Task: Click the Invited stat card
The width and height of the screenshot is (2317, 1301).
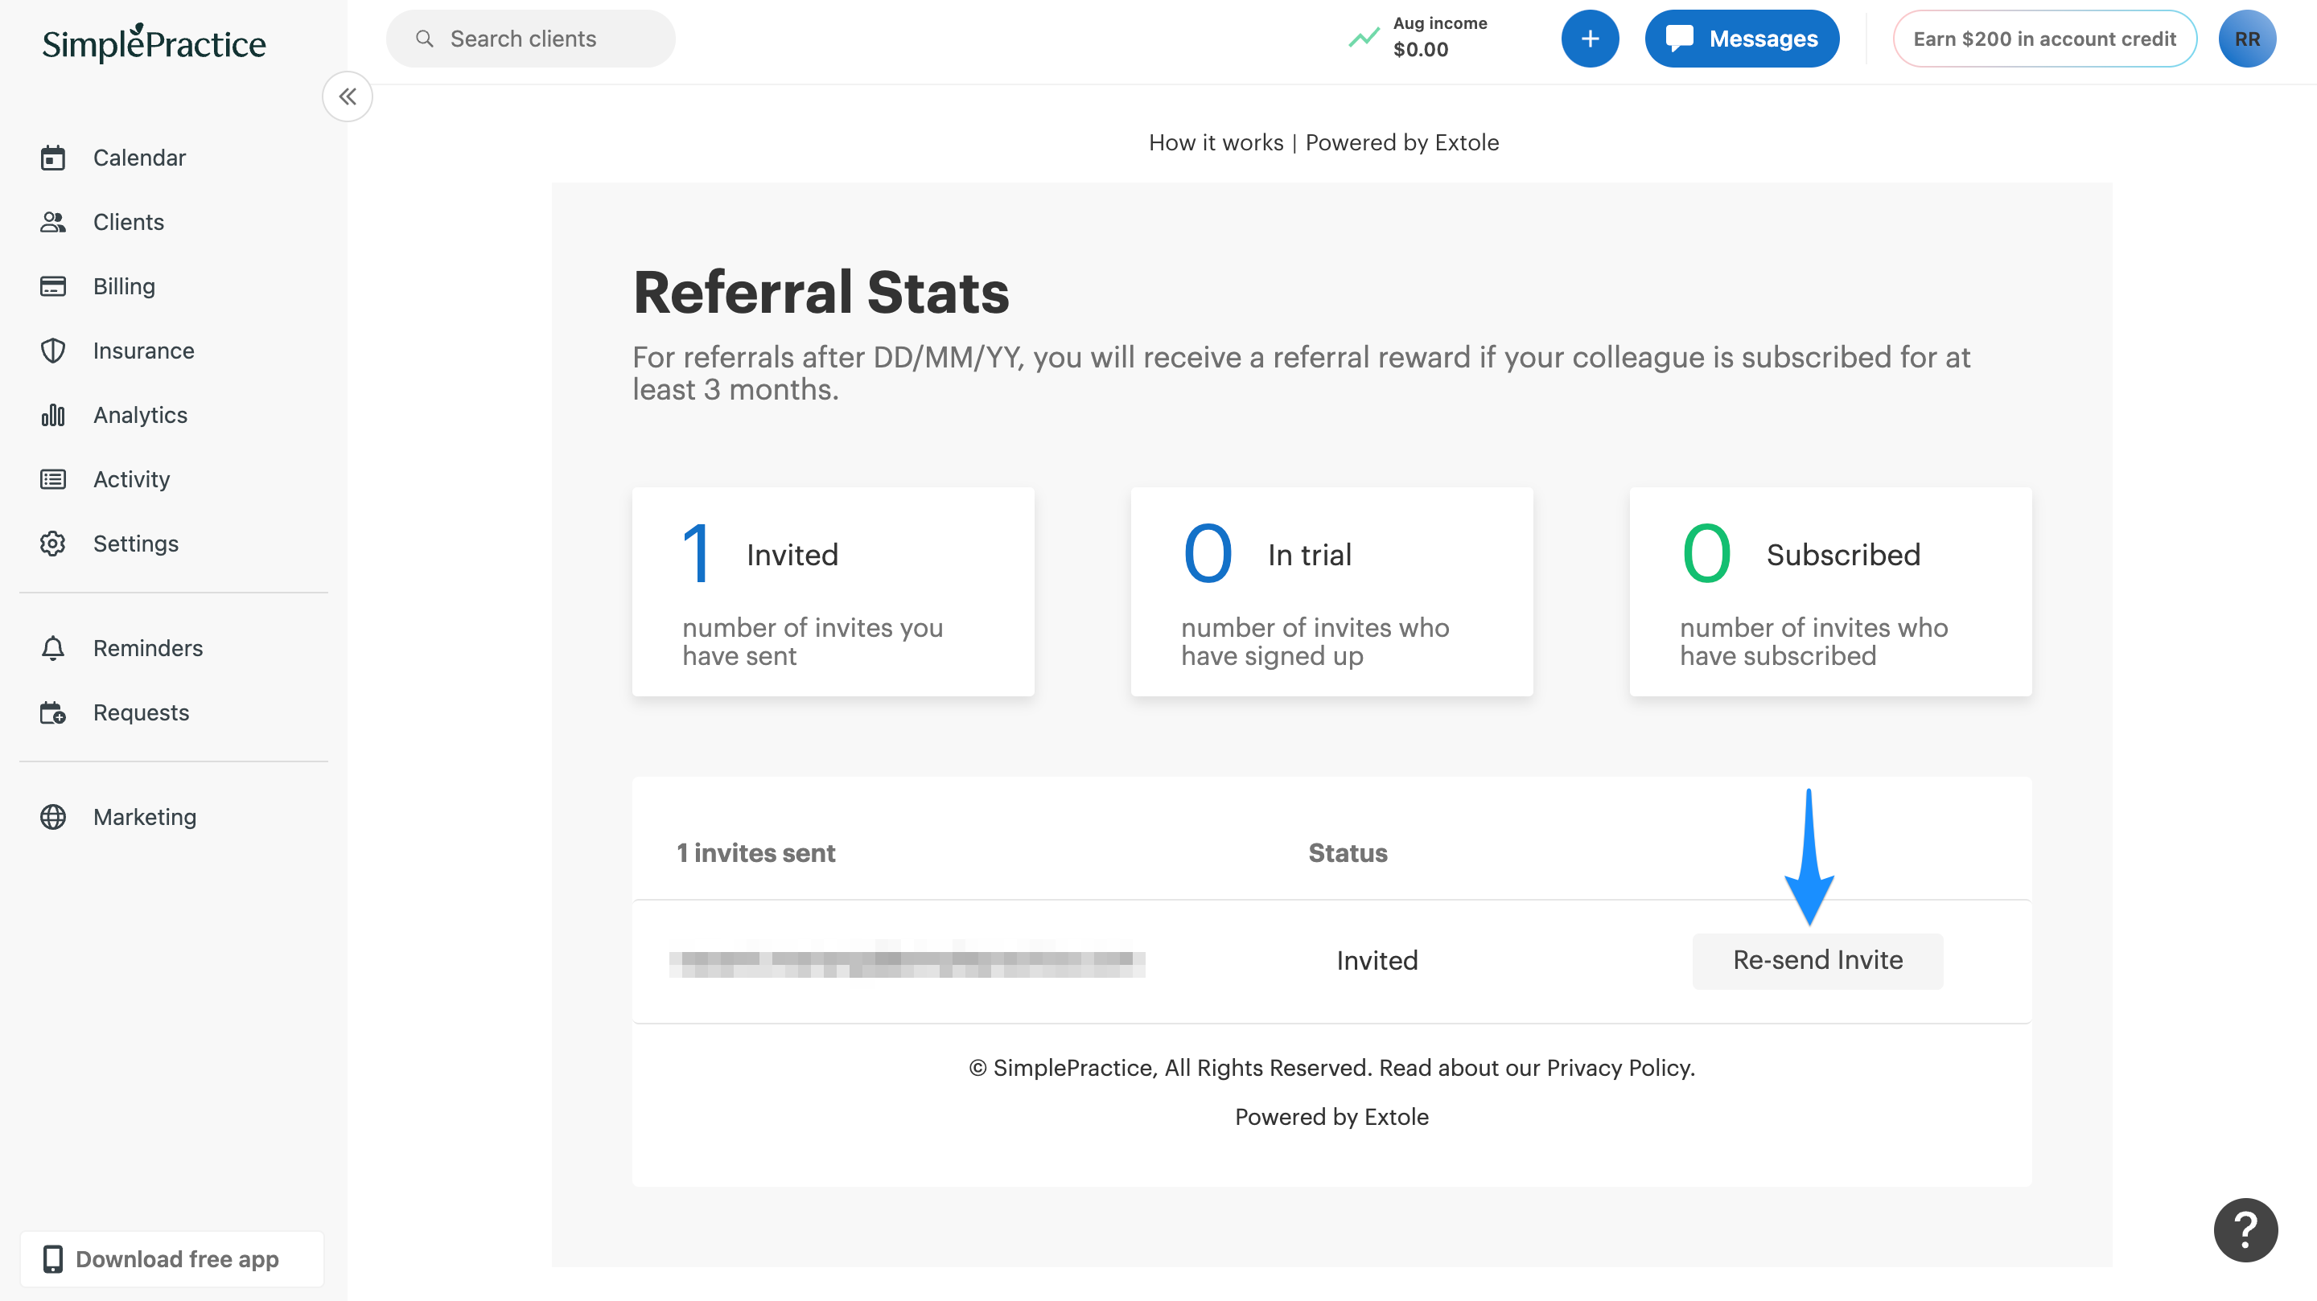Action: pos(833,592)
